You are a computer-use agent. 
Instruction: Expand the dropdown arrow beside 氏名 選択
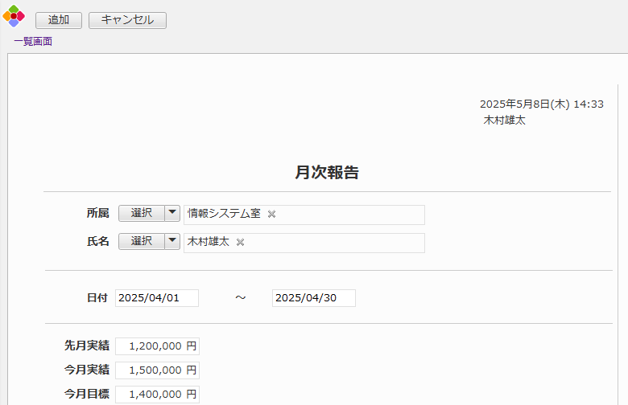click(x=172, y=241)
